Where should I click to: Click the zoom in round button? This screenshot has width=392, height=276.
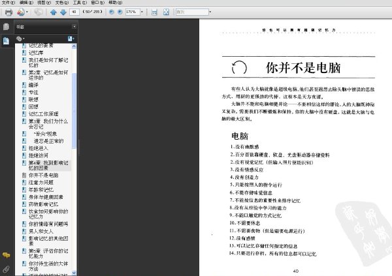[x=120, y=12]
